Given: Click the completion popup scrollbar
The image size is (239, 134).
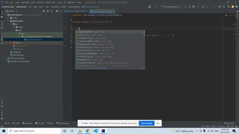Looking at the screenshot, I should coord(144,33).
